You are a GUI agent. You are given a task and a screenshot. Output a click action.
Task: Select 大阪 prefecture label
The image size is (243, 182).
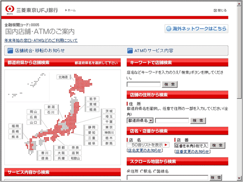(61, 153)
